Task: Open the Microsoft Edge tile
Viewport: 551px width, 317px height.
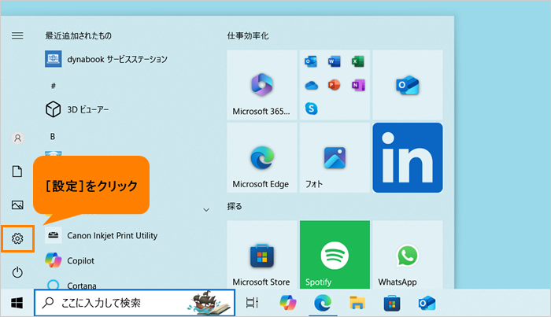Action: (x=262, y=157)
